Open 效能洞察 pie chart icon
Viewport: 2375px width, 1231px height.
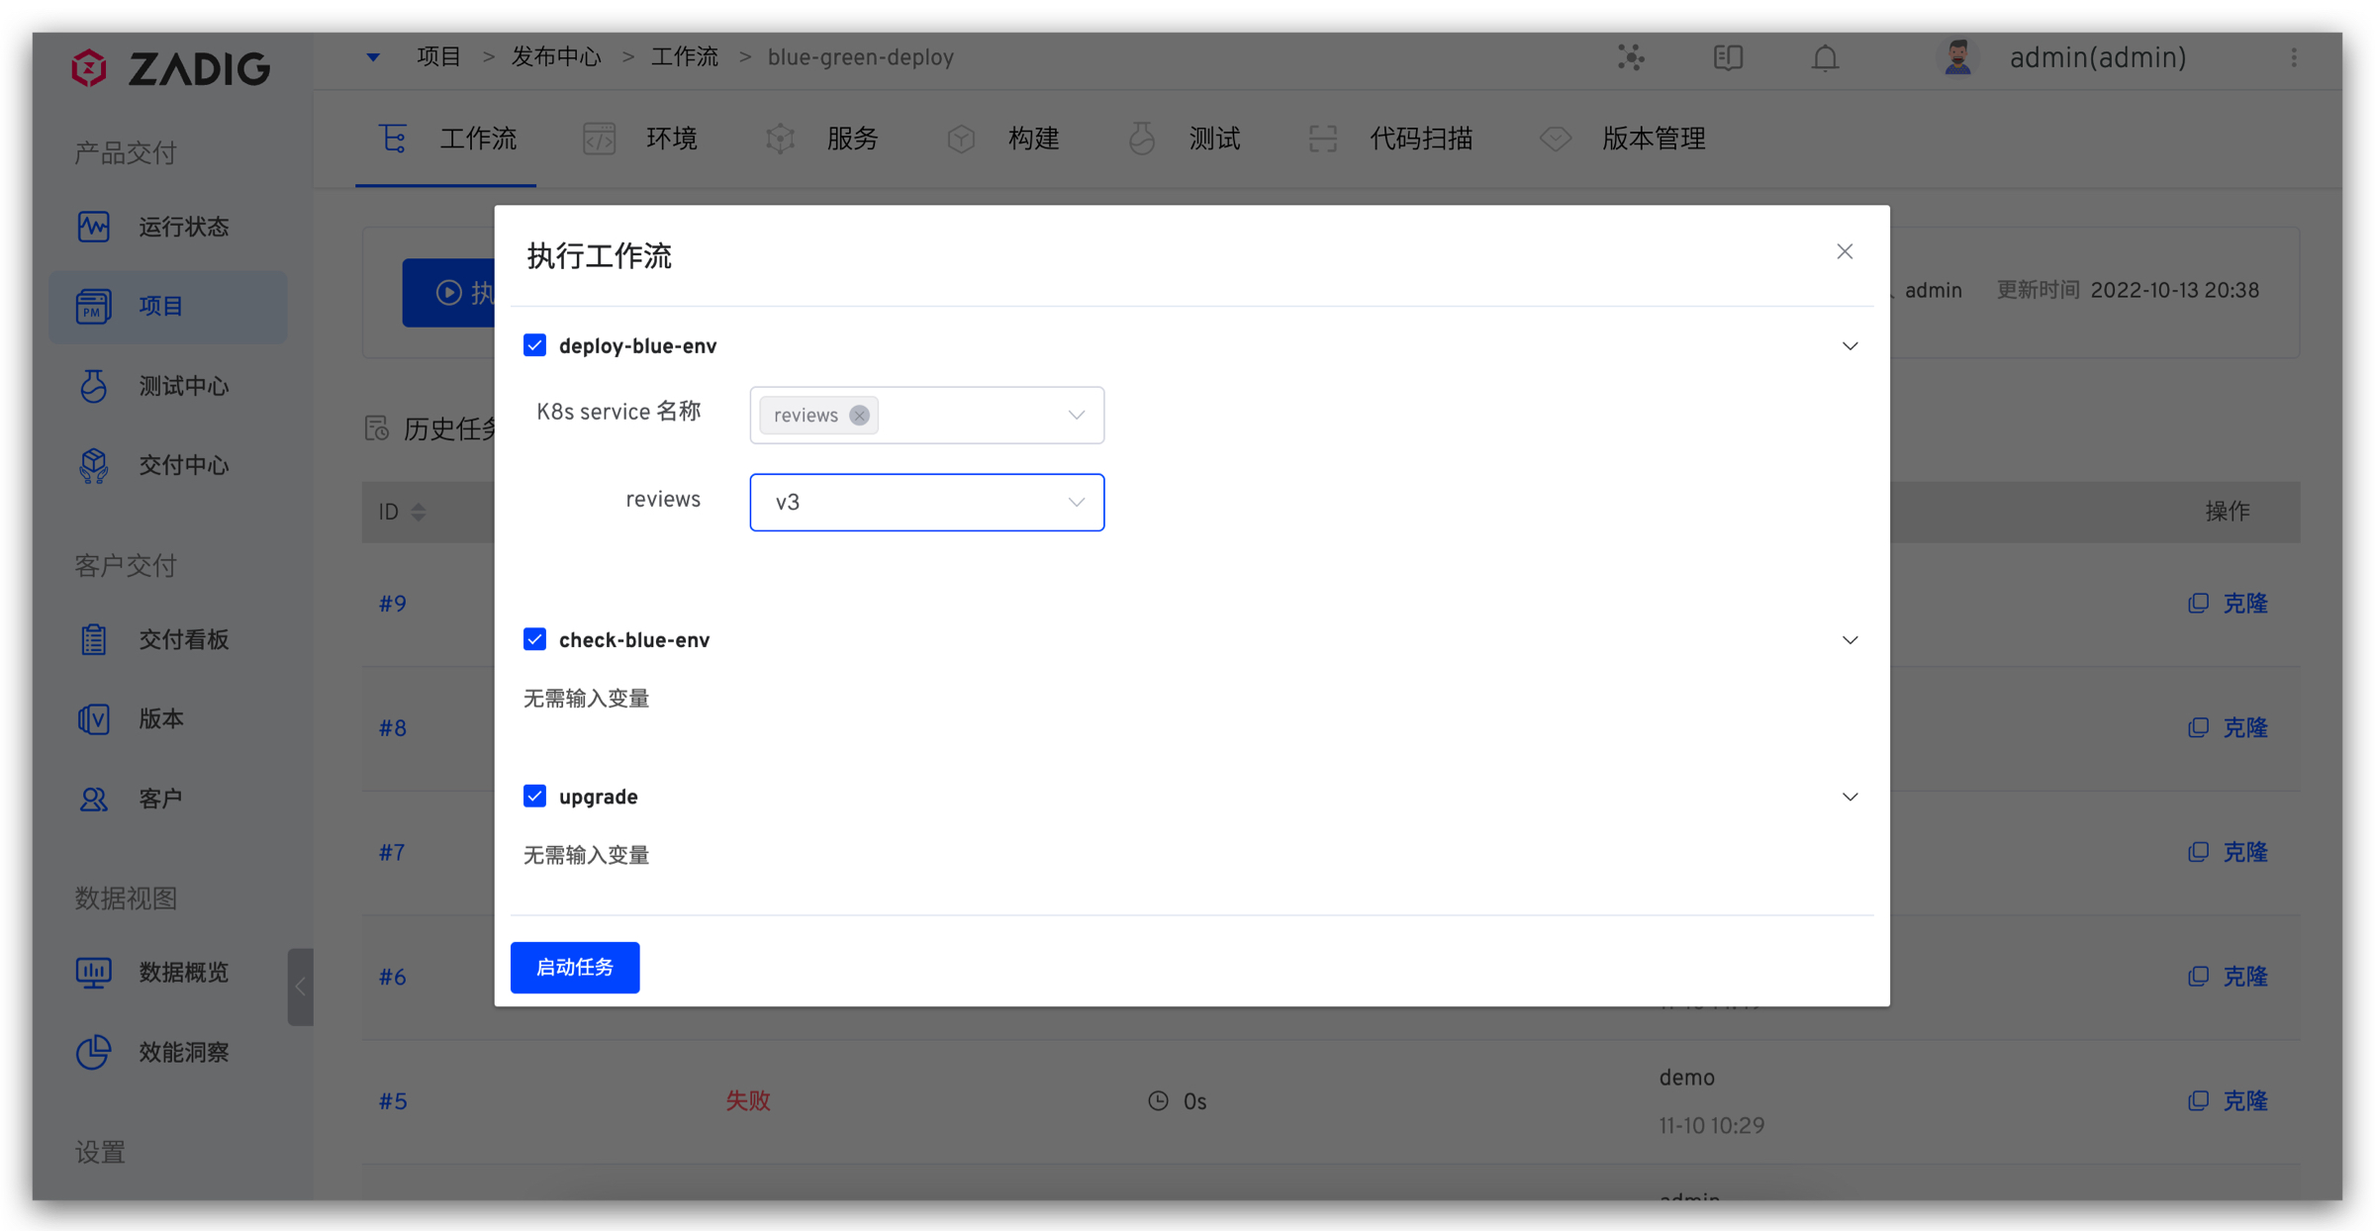[94, 1052]
